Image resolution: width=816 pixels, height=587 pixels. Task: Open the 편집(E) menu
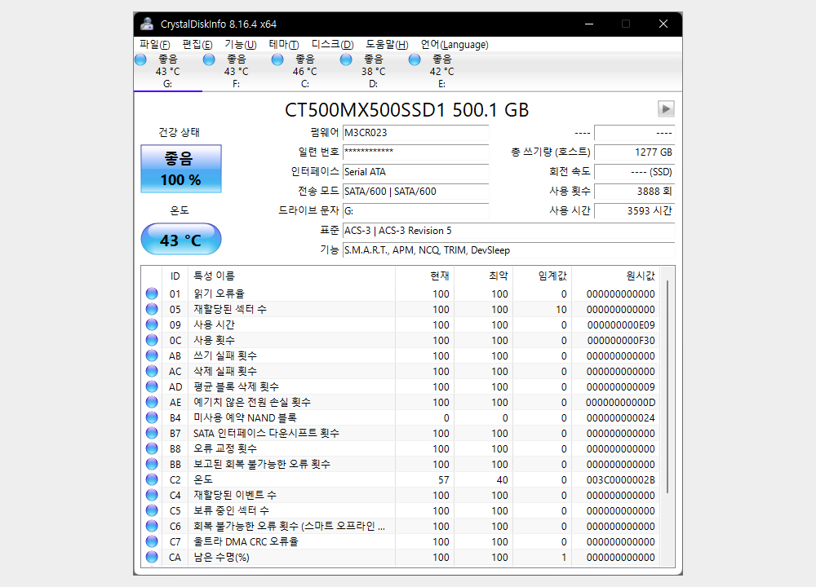click(x=197, y=45)
